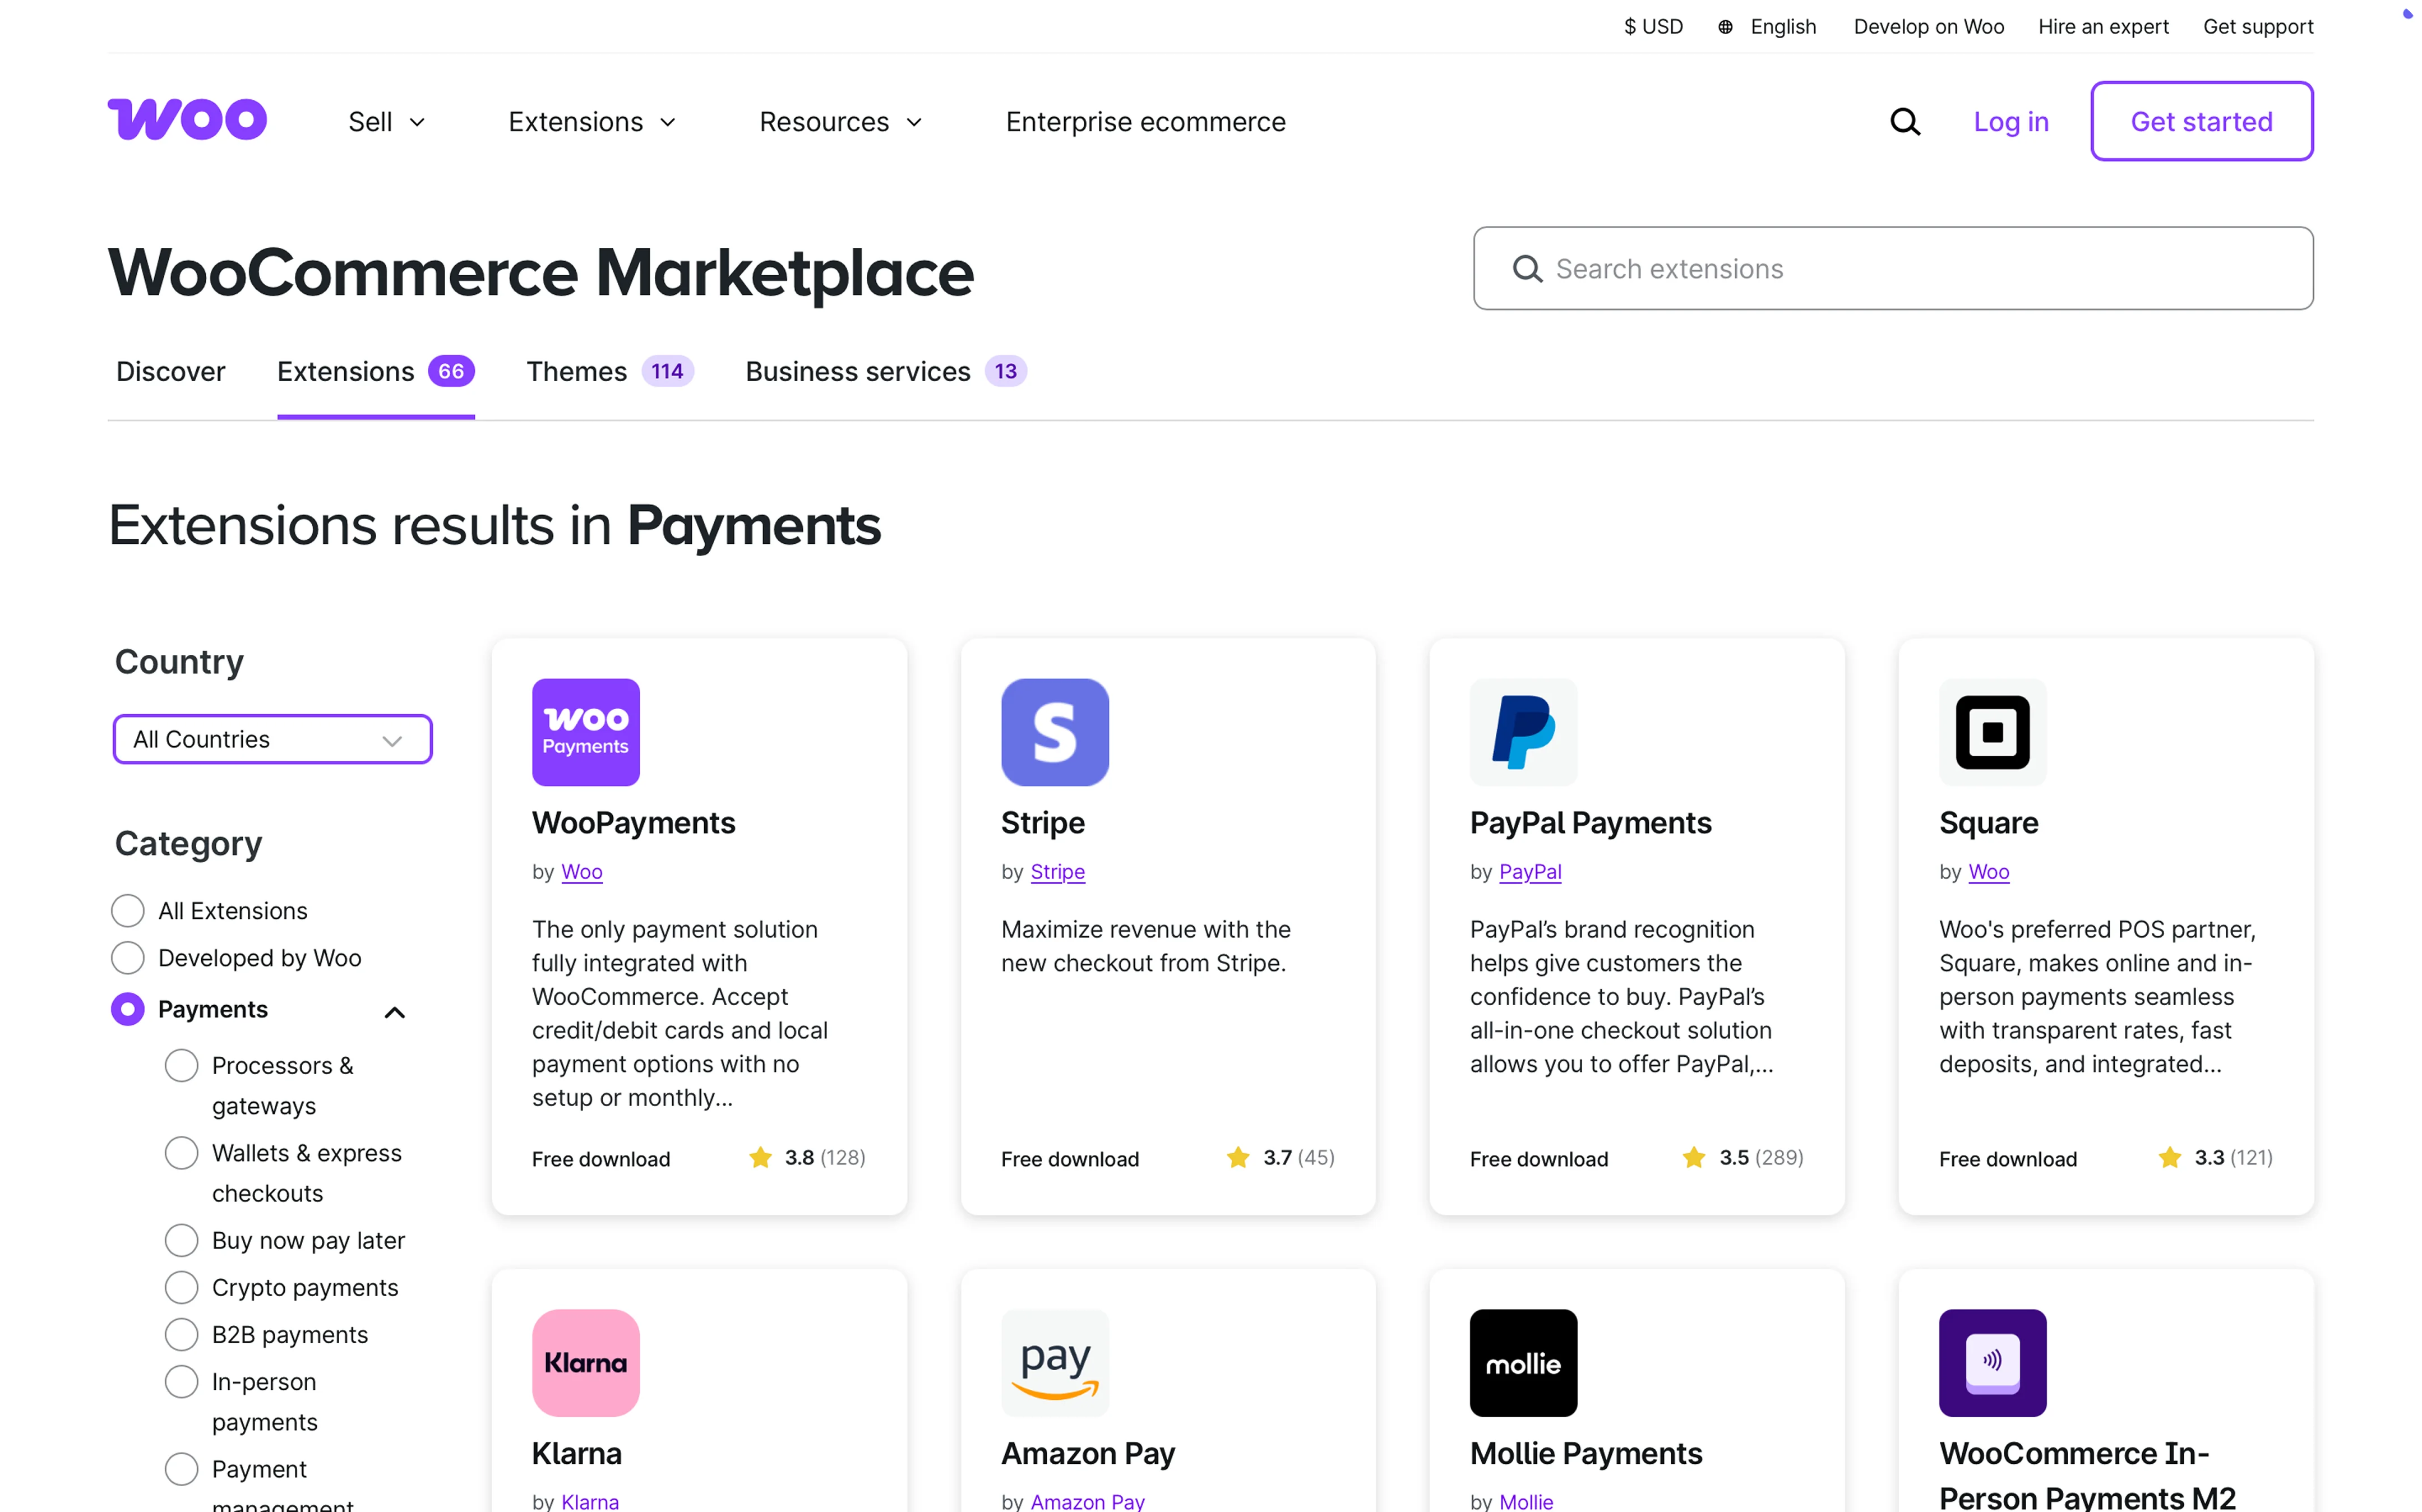The height and width of the screenshot is (1512, 2422).
Task: Open the WooPayments card title
Action: pos(633,823)
